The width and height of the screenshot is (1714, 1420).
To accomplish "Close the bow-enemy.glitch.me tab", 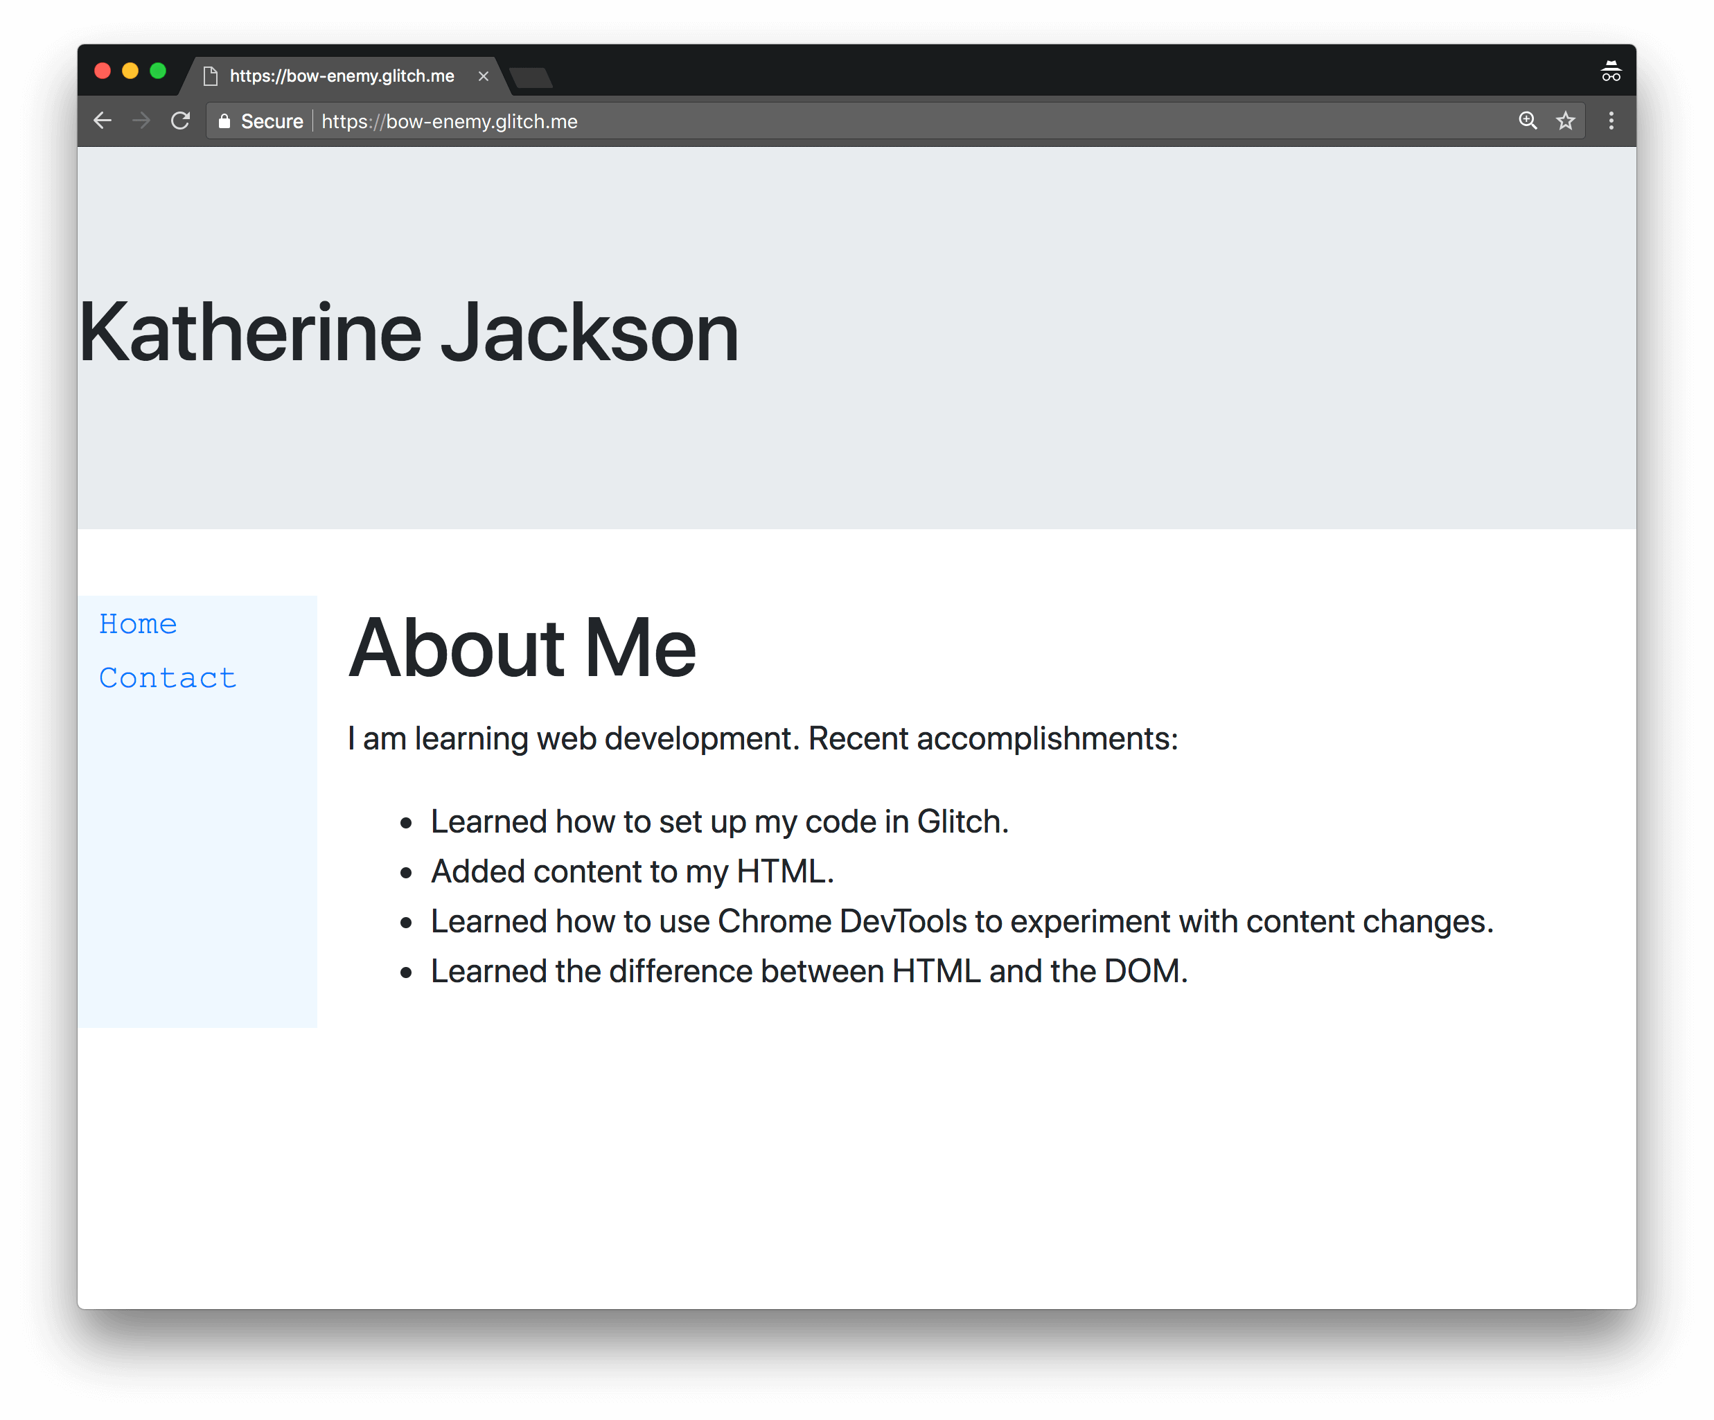I will click(483, 76).
